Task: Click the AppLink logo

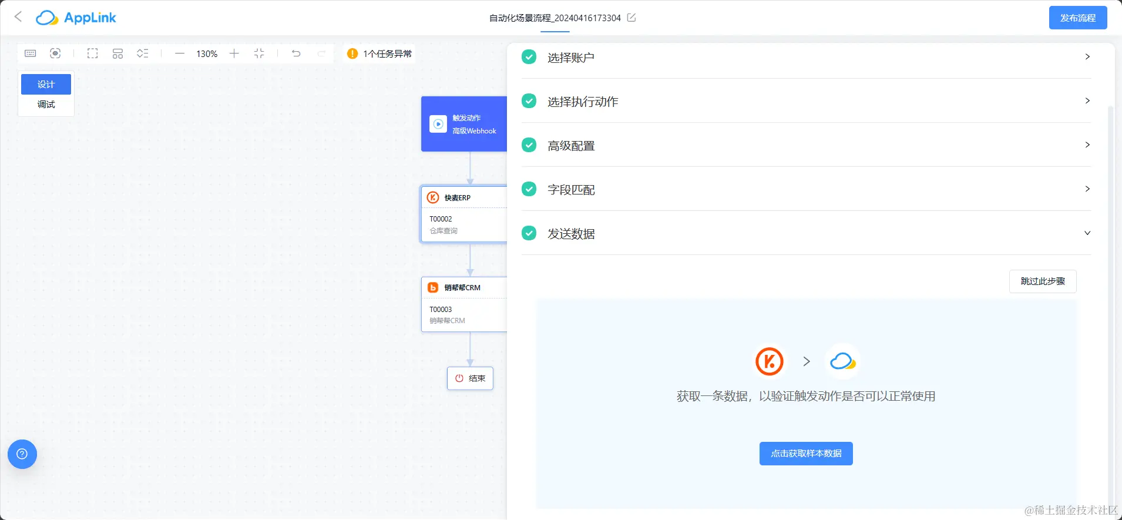Action: 76,18
